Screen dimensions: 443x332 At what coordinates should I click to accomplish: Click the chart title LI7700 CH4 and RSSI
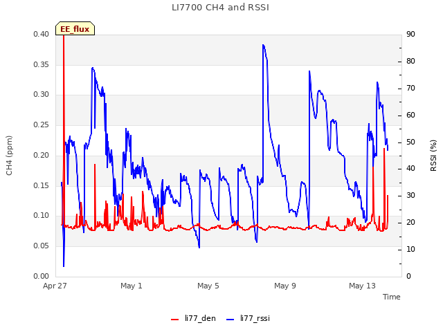220,8
